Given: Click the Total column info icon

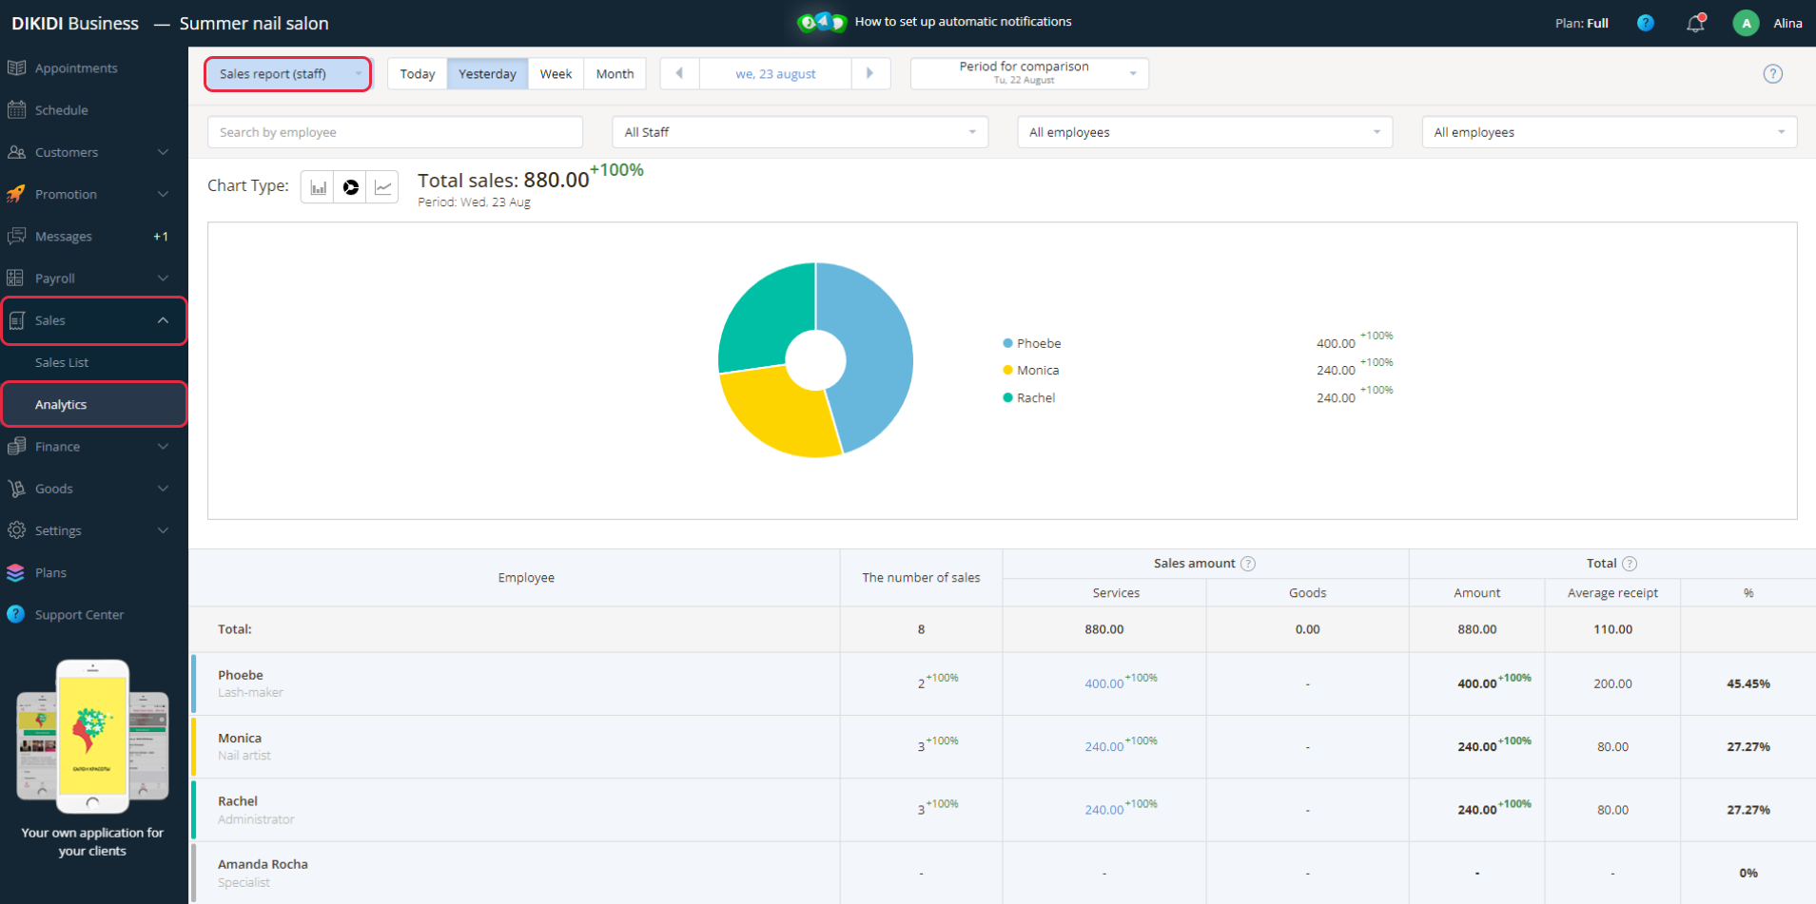Looking at the screenshot, I should point(1630,564).
